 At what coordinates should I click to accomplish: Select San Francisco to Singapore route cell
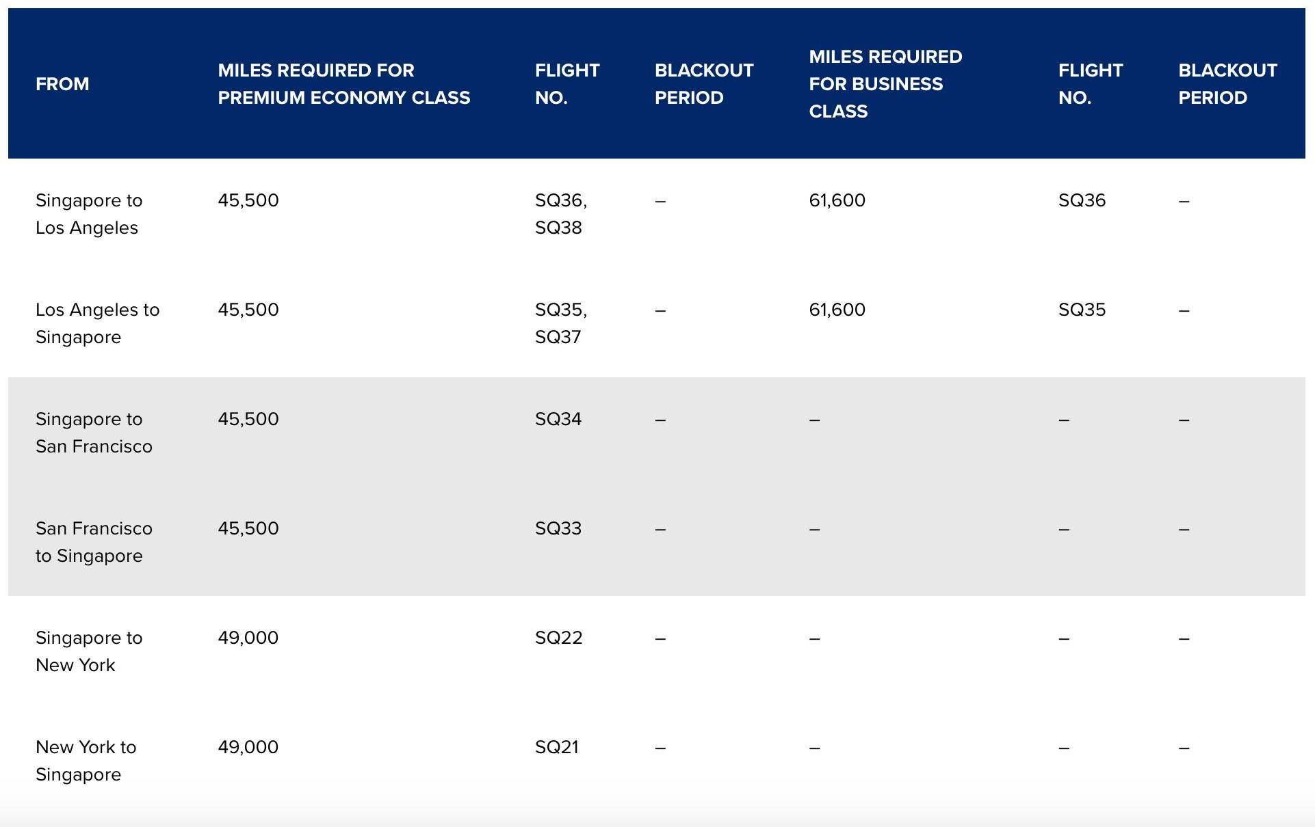click(x=94, y=542)
